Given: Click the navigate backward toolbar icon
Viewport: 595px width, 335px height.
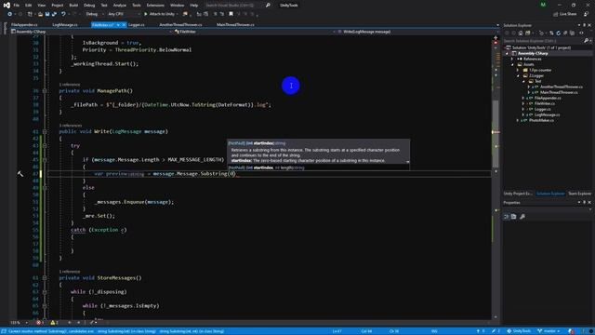Looking at the screenshot, I should (x=10, y=14).
